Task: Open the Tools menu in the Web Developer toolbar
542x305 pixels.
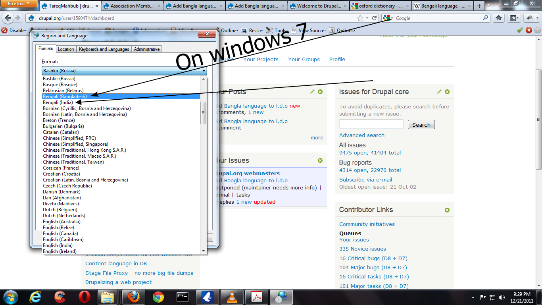Action: click(x=277, y=31)
